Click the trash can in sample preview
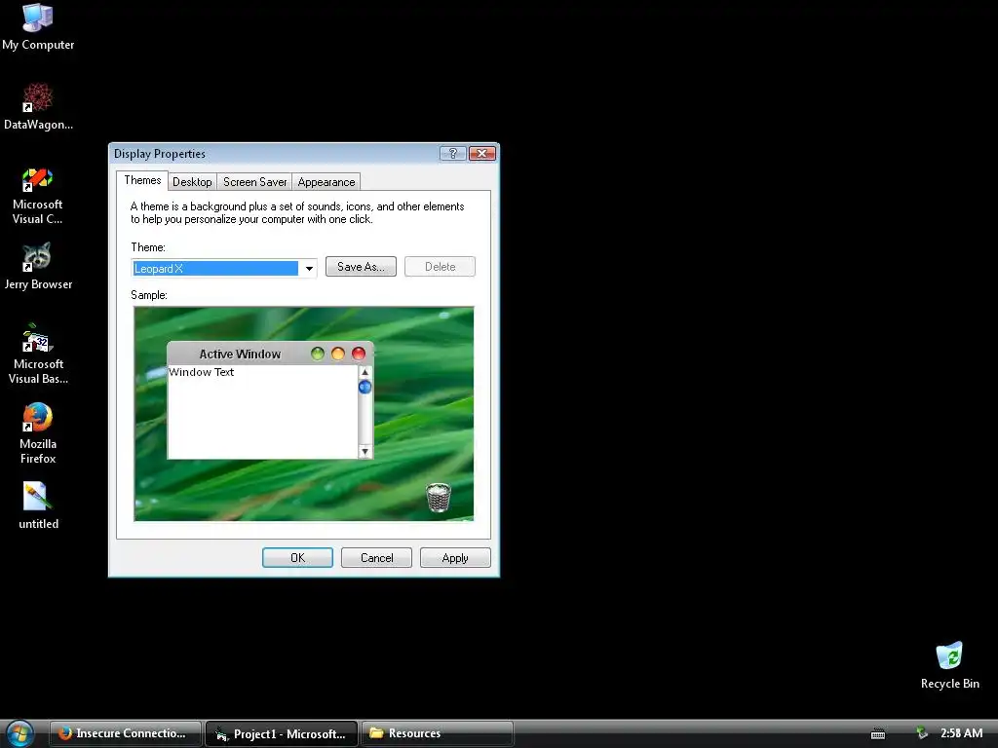 [x=439, y=498]
